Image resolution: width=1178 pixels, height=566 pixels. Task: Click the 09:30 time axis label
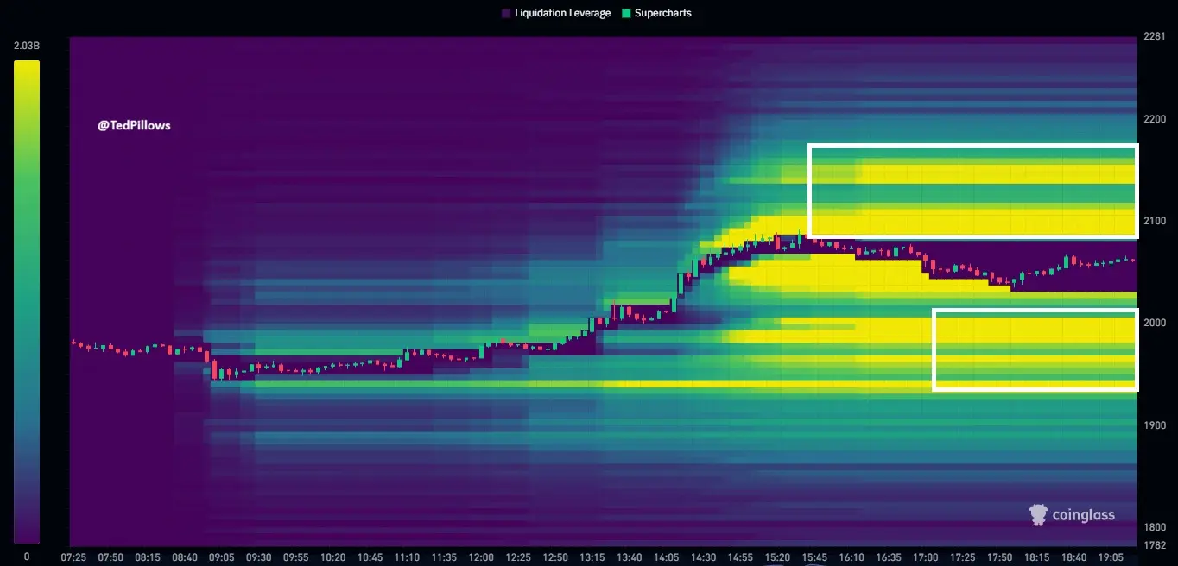pyautogui.click(x=259, y=557)
